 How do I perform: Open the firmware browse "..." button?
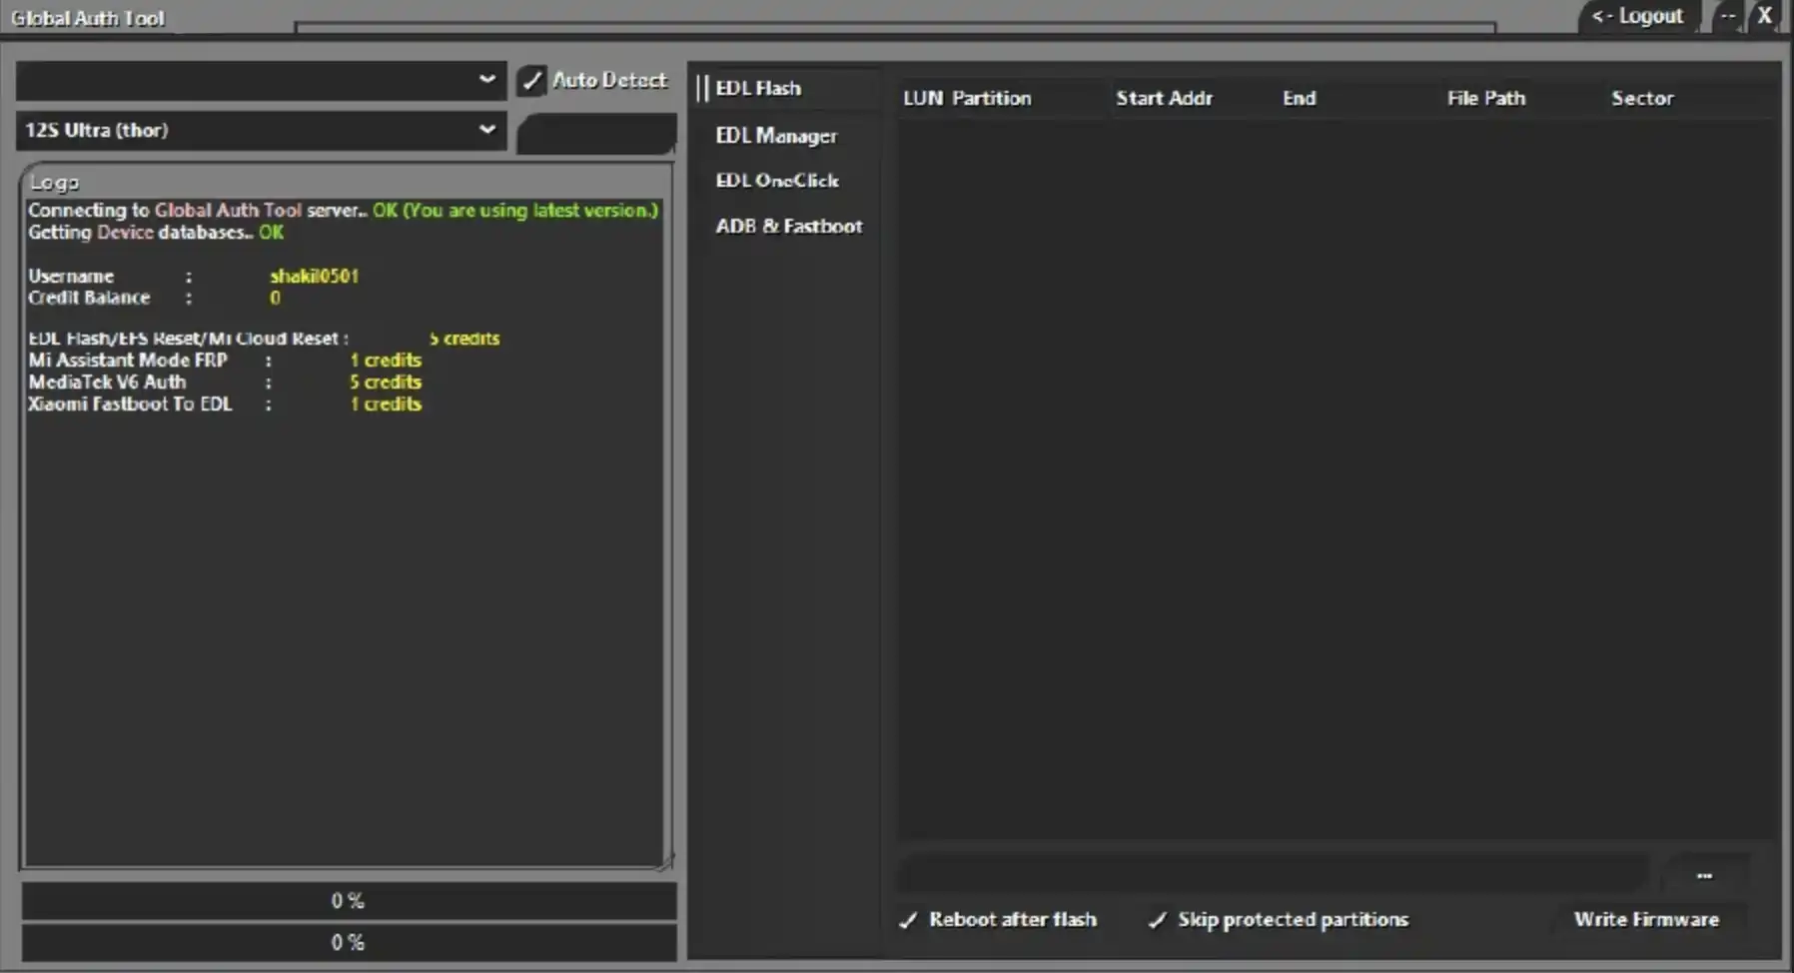[x=1704, y=874]
